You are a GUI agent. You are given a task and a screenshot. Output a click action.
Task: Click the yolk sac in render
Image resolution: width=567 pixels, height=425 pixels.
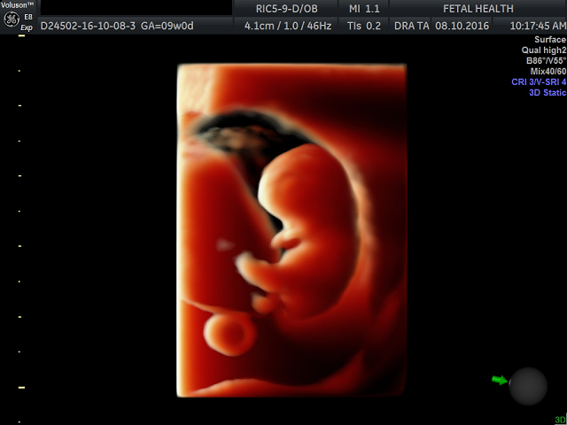(x=230, y=335)
